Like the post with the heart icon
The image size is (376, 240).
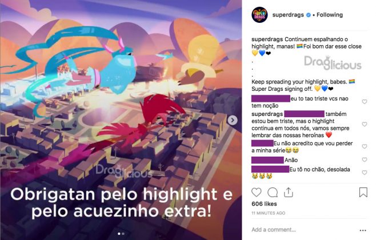coord(256,193)
